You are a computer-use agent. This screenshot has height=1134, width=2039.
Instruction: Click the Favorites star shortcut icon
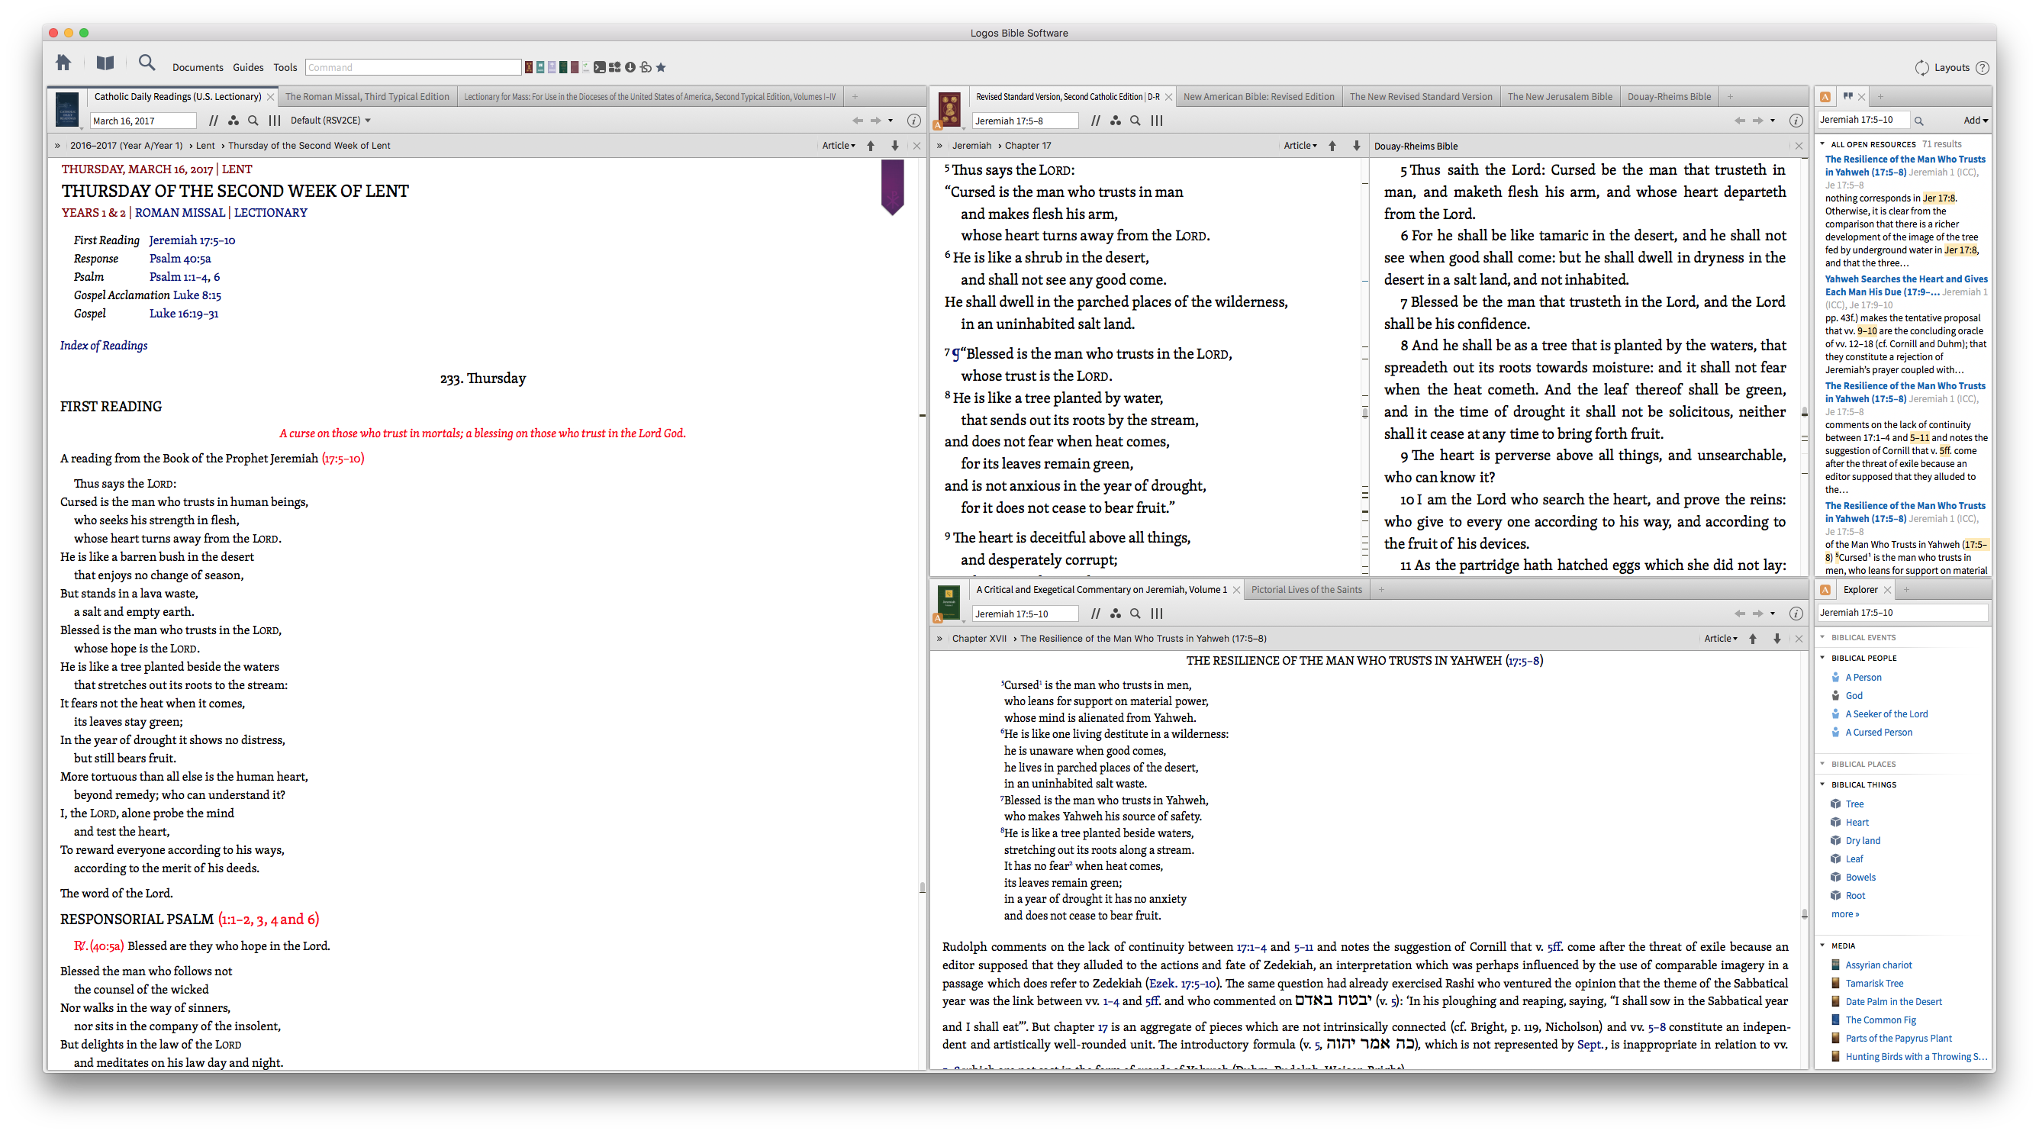point(661,67)
